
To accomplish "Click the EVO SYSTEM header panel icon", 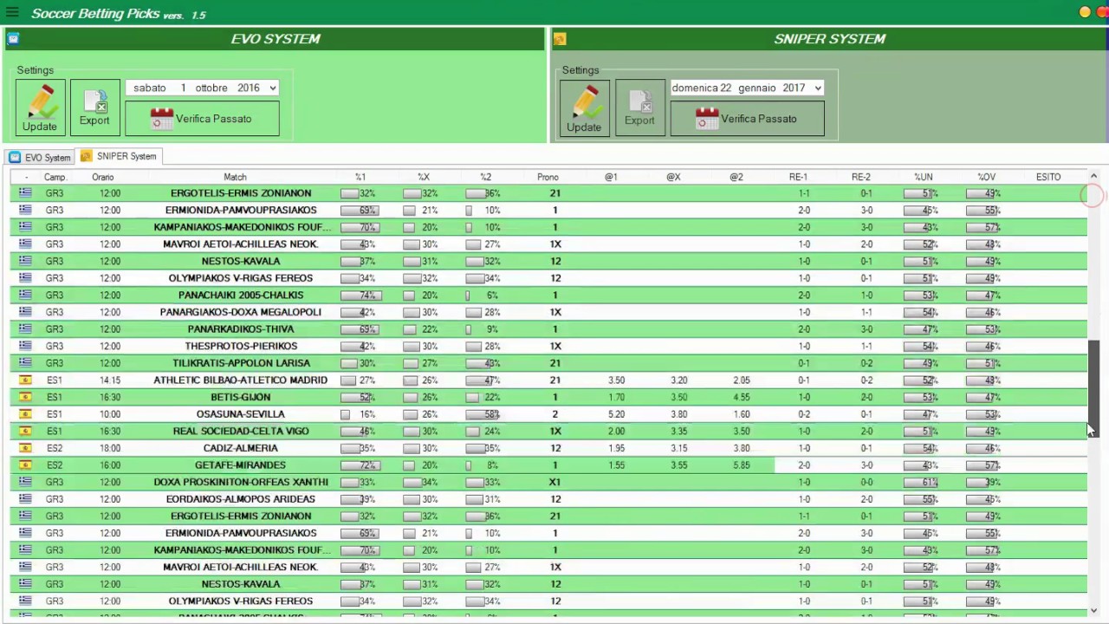I will pyautogui.click(x=13, y=38).
